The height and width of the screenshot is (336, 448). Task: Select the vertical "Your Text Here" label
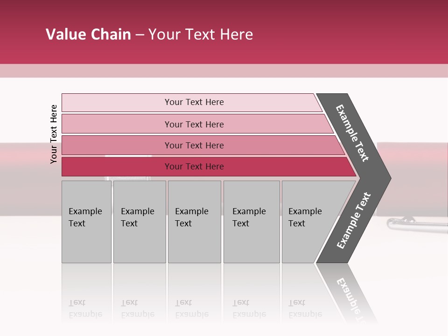[x=54, y=134]
